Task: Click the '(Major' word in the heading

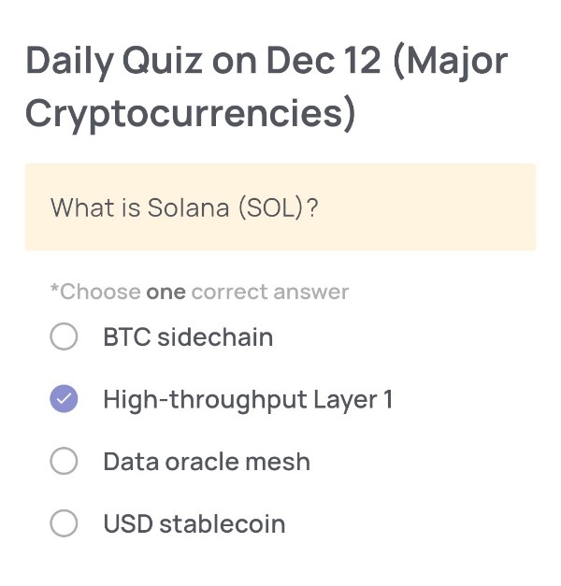Action: (451, 62)
